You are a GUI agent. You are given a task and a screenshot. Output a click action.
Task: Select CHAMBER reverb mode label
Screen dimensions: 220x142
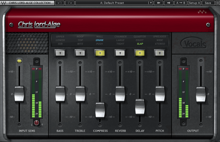click(x=120, y=37)
